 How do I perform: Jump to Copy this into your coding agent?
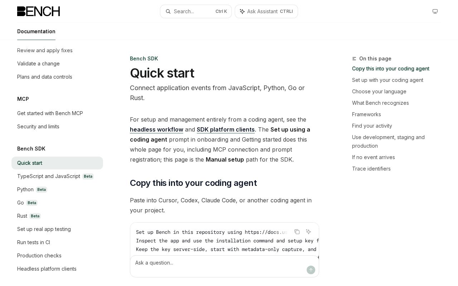click(x=391, y=69)
